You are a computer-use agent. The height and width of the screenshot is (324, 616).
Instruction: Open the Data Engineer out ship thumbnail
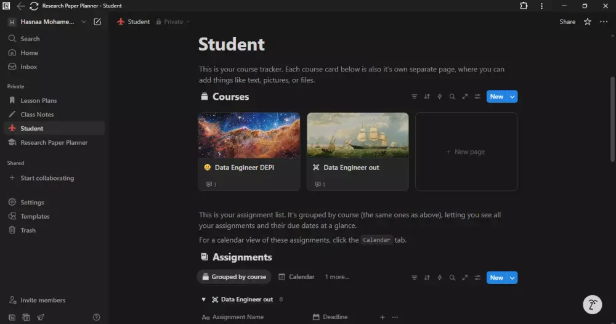(x=357, y=135)
